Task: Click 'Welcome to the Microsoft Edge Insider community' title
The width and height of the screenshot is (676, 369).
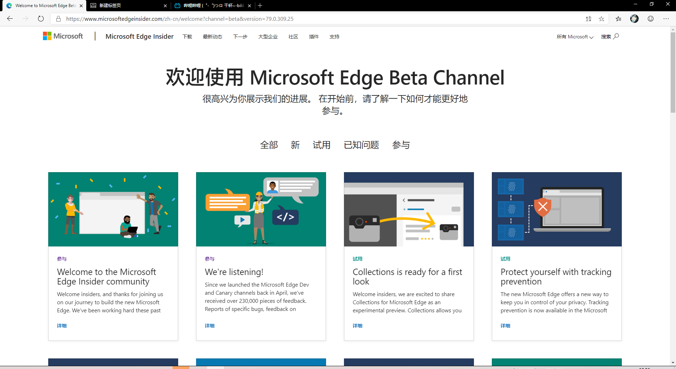Action: (106, 277)
